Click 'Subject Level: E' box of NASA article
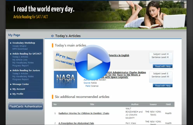 tap(161, 77)
